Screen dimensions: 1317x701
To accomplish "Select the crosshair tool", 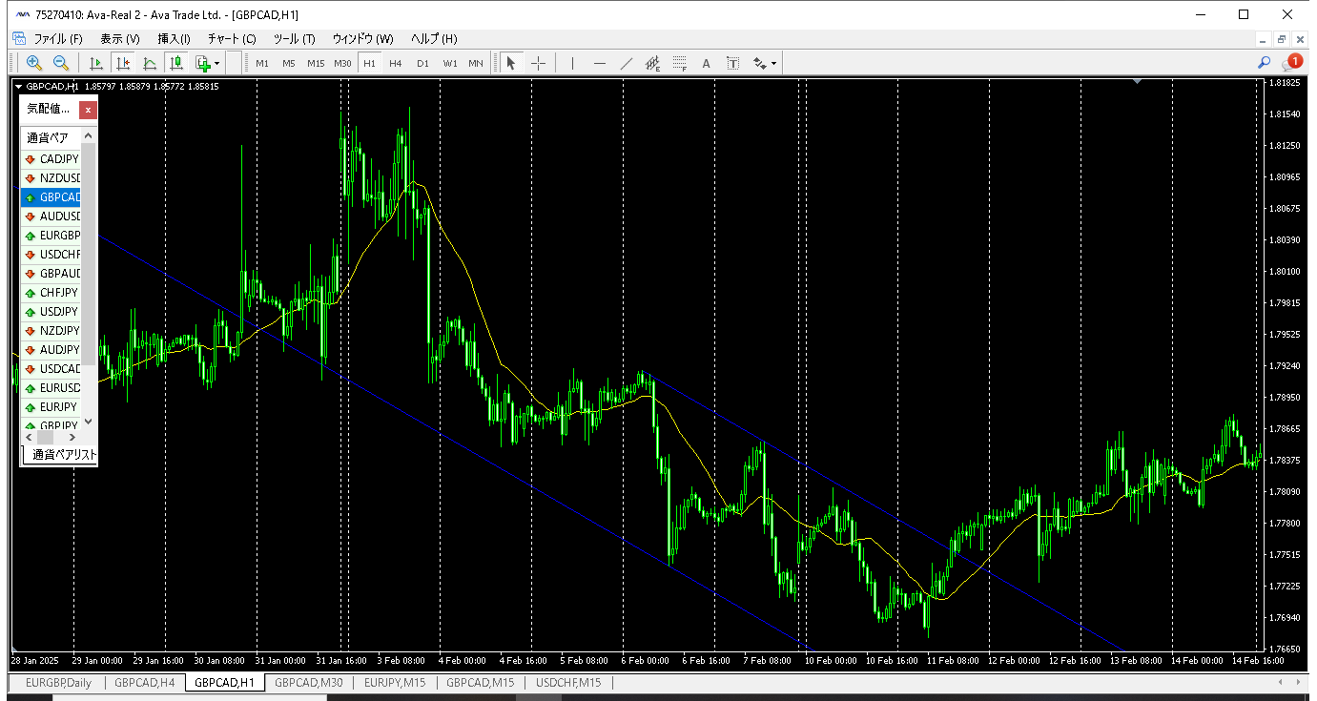I will pyautogui.click(x=539, y=63).
